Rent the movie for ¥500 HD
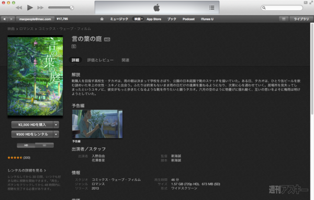The width and height of the screenshot is (314, 200). [x=32, y=134]
